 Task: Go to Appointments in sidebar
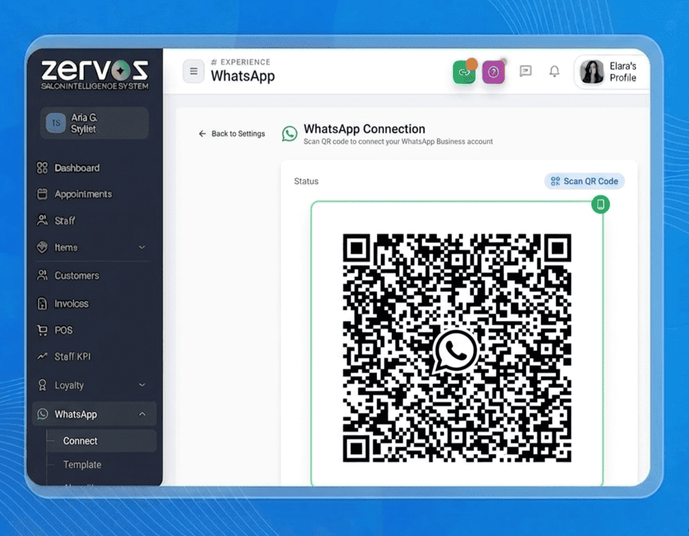[x=83, y=194]
